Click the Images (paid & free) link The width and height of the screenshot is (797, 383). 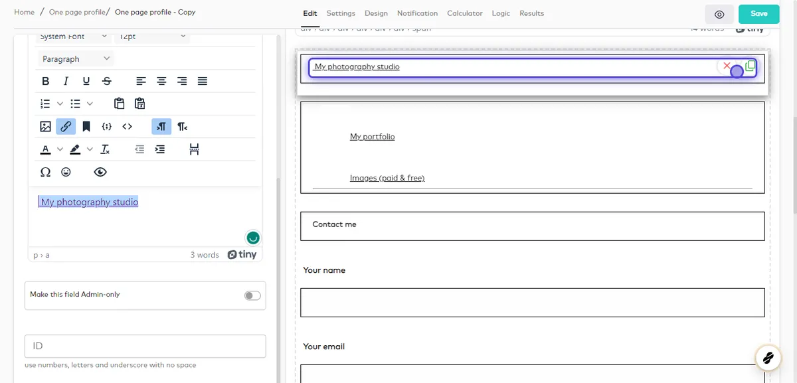(x=387, y=178)
